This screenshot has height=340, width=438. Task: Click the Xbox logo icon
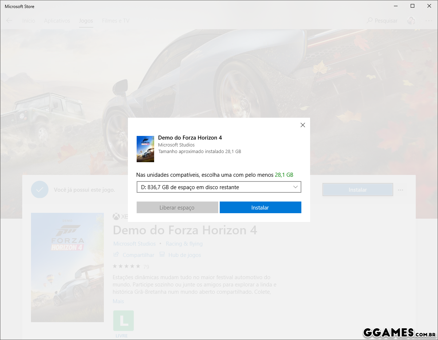click(x=116, y=217)
